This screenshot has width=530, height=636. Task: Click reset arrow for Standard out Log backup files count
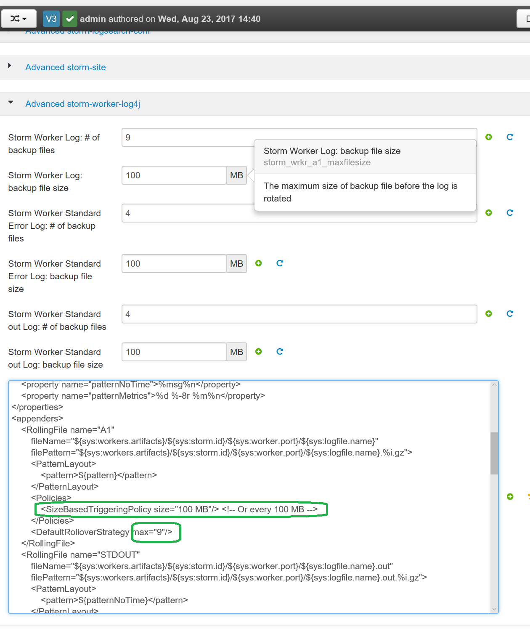pyautogui.click(x=510, y=314)
